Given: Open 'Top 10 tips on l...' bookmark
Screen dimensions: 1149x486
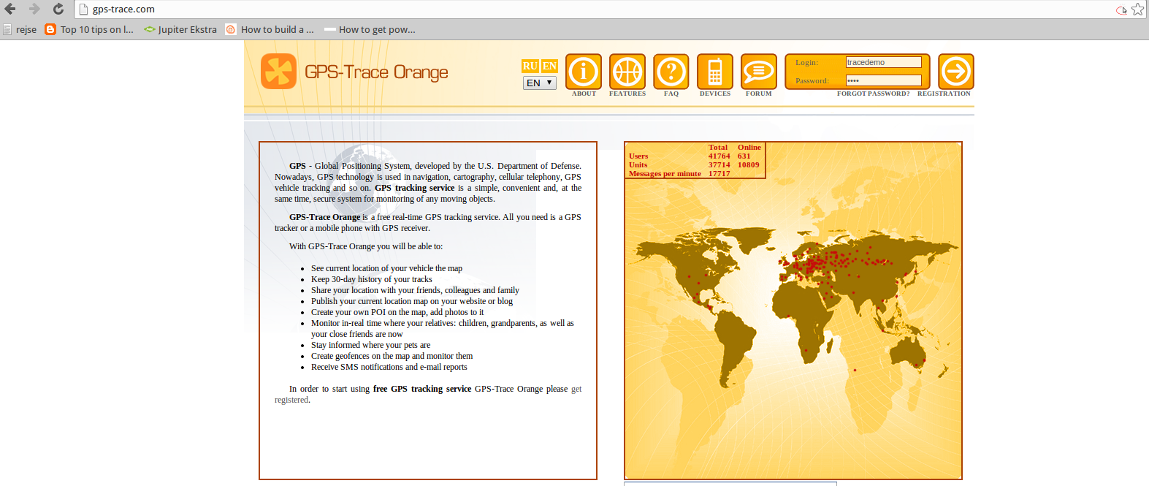Looking at the screenshot, I should coord(89,29).
